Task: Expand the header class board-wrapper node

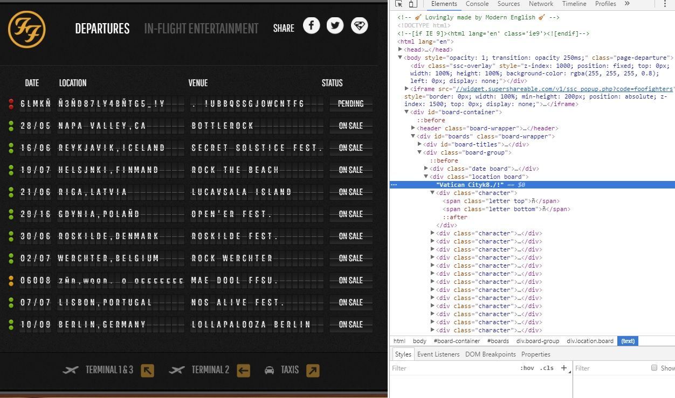Action: point(414,128)
